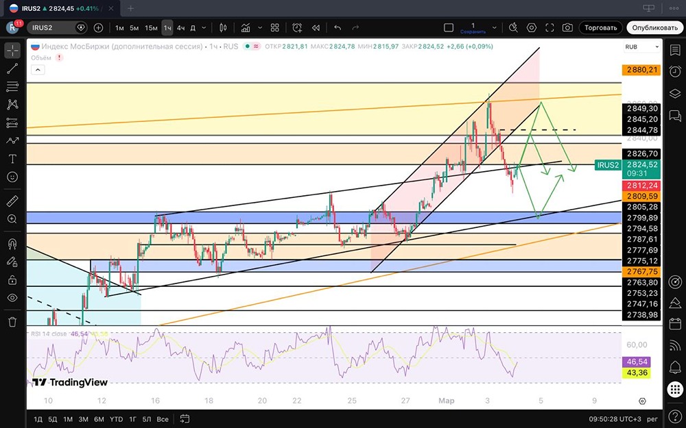Create an alert from the toolbar
Image resolution: width=686 pixels, height=428 pixels.
(x=297, y=28)
